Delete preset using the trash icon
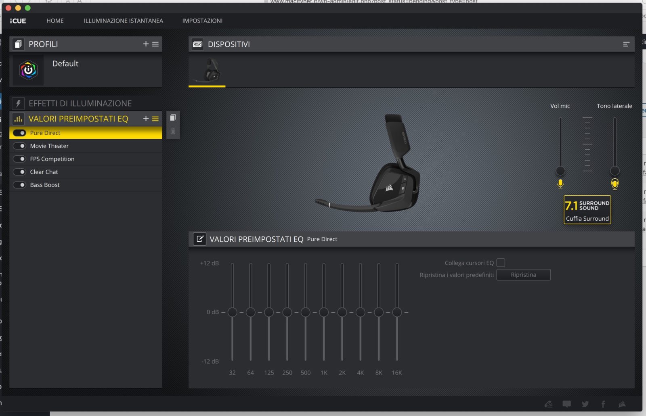 (x=173, y=131)
